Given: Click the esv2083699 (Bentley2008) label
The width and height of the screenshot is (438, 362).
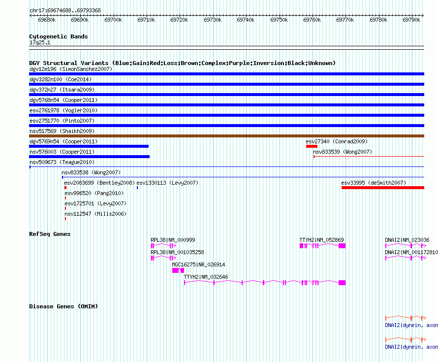Looking at the screenshot, I should (99, 183).
